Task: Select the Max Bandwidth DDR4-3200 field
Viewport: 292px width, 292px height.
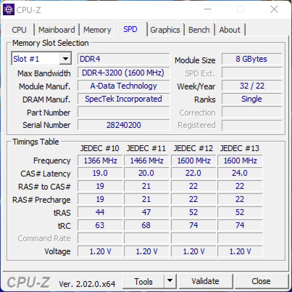Action: tap(123, 73)
